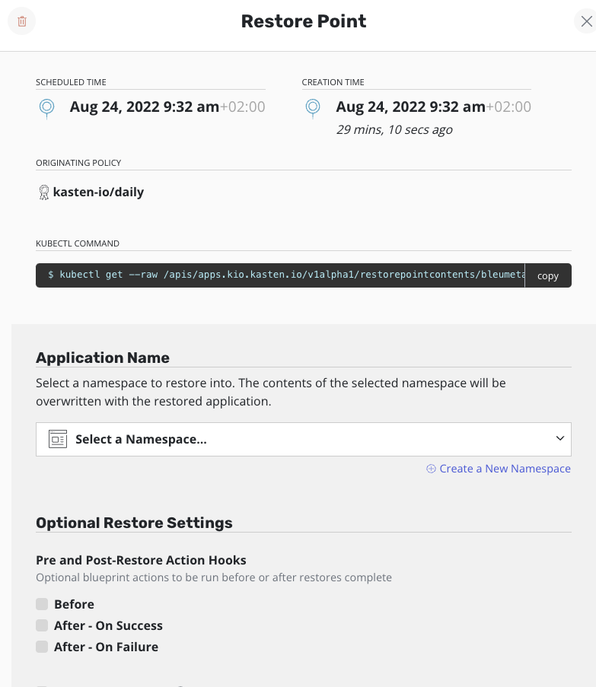Toggle the After - On Failure checkbox

point(42,647)
